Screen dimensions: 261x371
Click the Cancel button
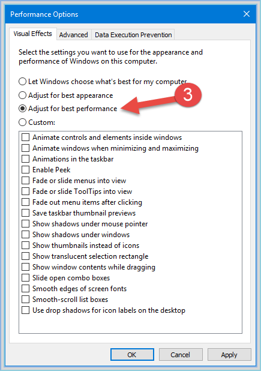181,354
